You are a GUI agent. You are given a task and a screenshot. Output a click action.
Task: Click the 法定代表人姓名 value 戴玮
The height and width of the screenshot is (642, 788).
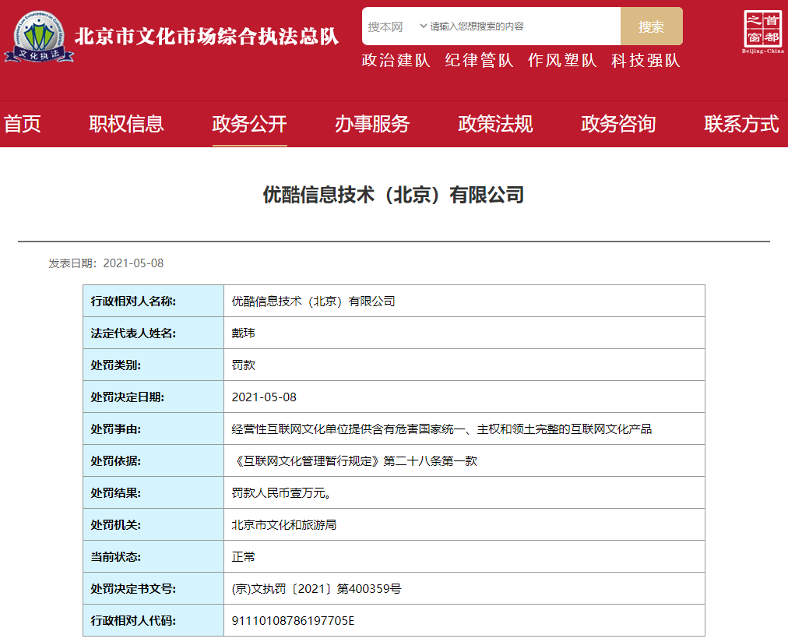pos(244,333)
